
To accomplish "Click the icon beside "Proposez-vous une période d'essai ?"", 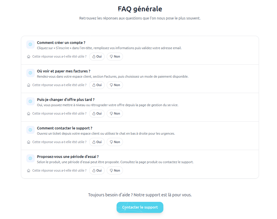I will (x=30, y=158).
